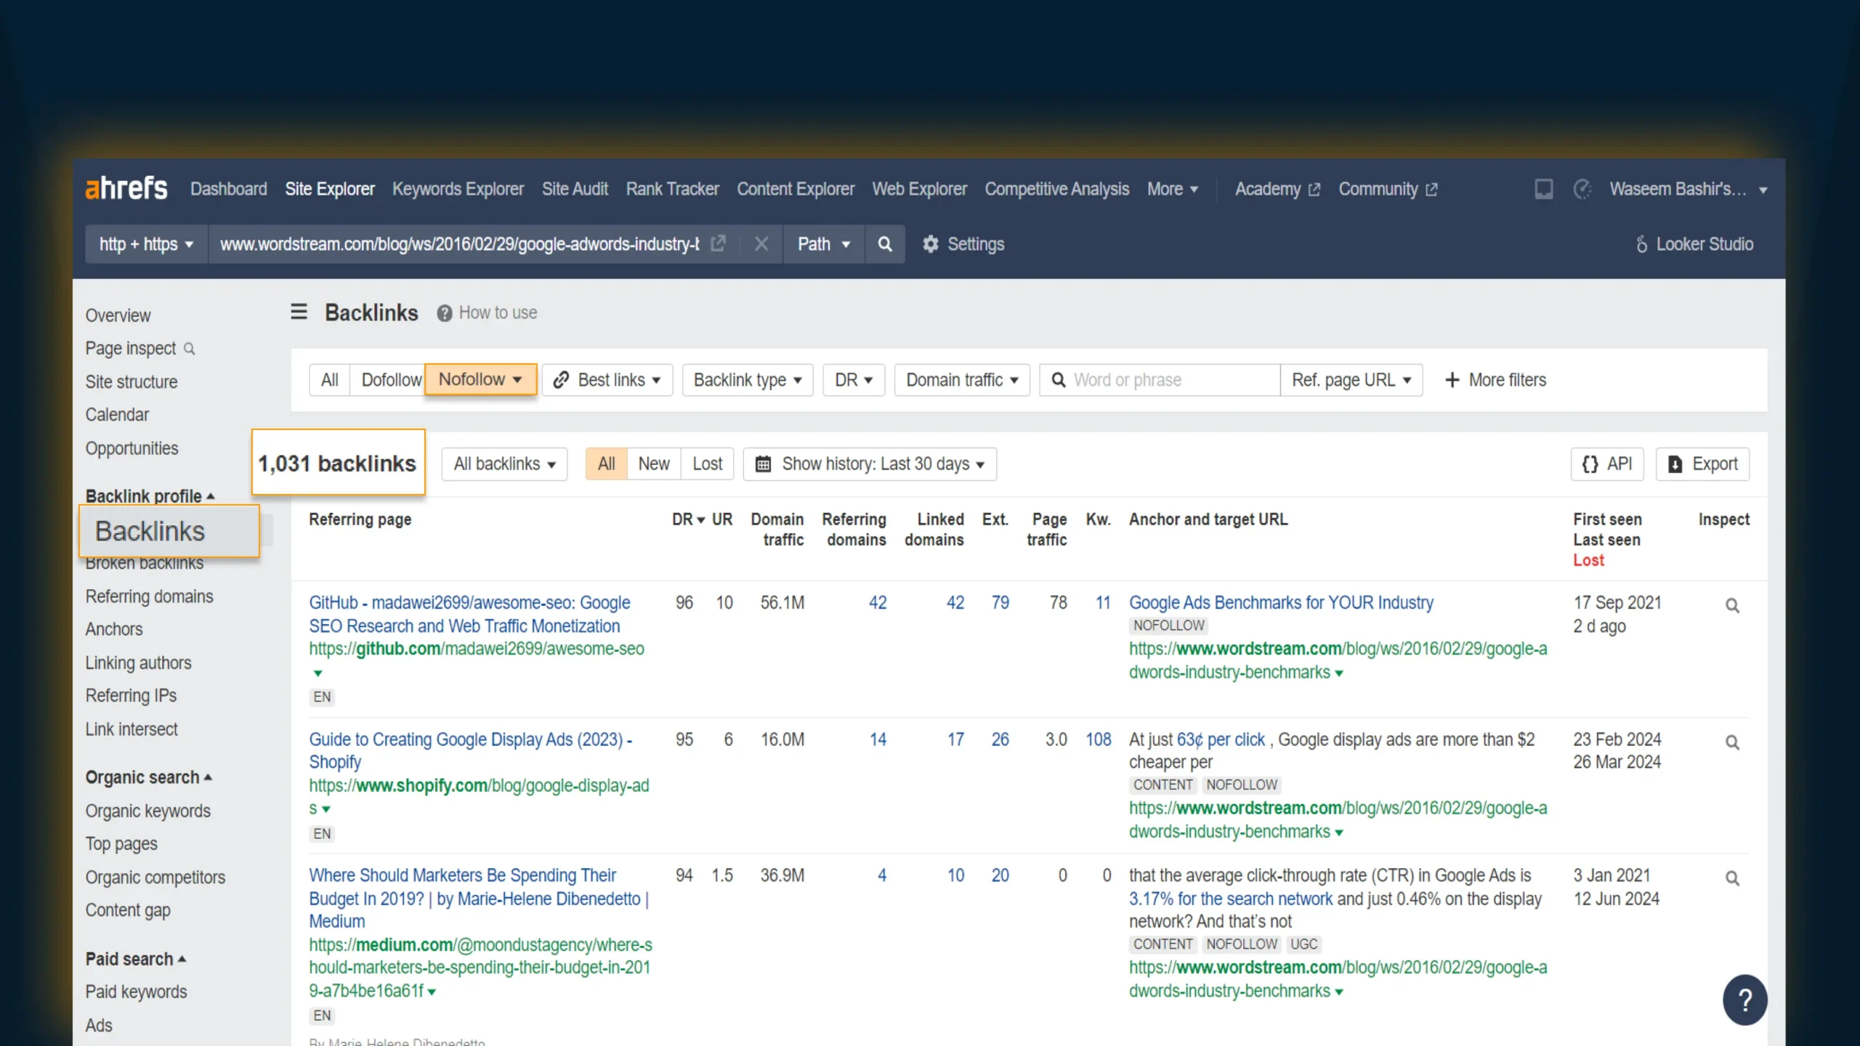This screenshot has width=1860, height=1046.
Task: Click the Word or phrase search field
Action: 1158,379
